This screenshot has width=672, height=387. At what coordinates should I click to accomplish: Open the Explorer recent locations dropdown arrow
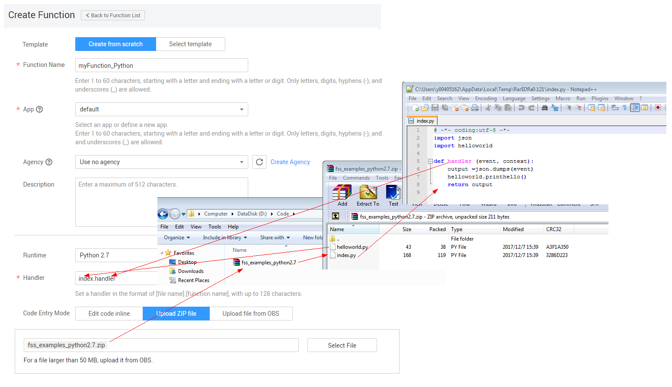click(x=183, y=214)
